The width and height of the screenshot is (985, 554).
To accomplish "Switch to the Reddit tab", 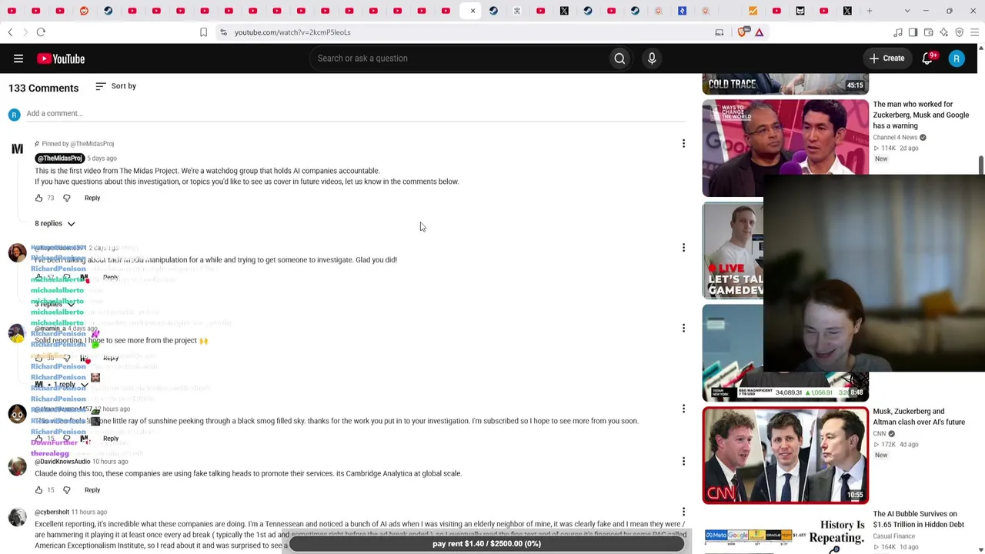I will pos(84,11).
